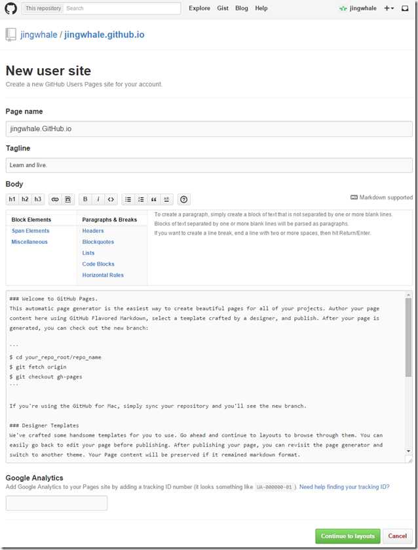Image resolution: width=418 pixels, height=550 pixels.
Task: Insert an h1 heading
Action: (x=12, y=199)
